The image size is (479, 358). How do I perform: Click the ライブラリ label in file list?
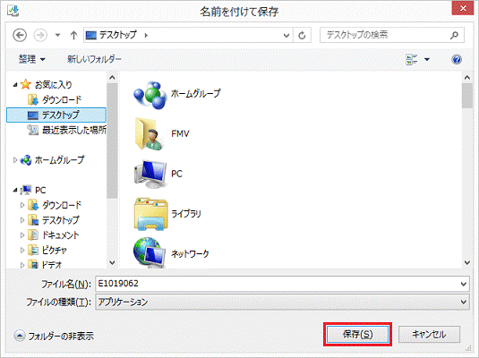tap(186, 214)
